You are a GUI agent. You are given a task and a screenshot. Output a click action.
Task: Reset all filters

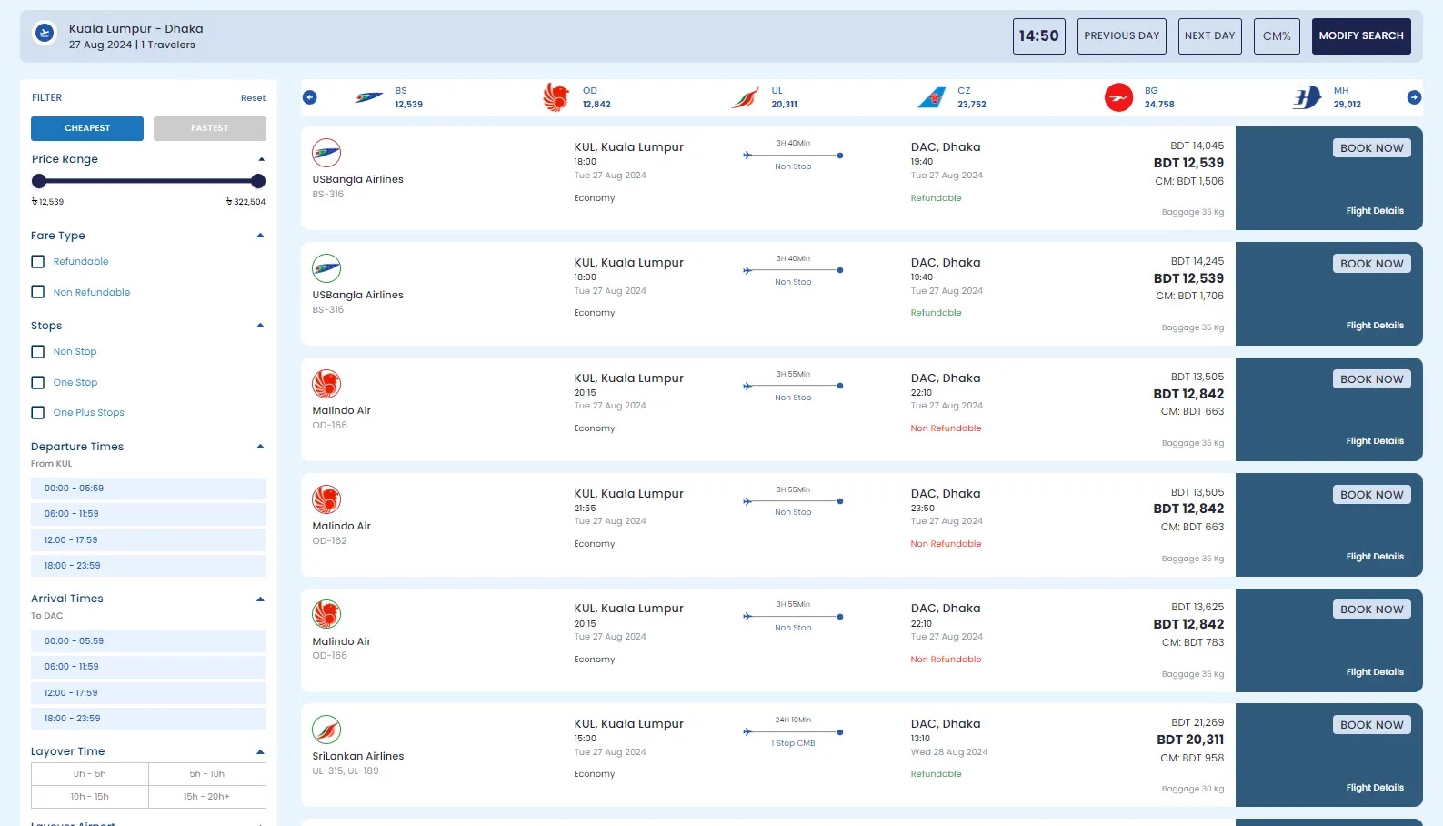tap(253, 98)
